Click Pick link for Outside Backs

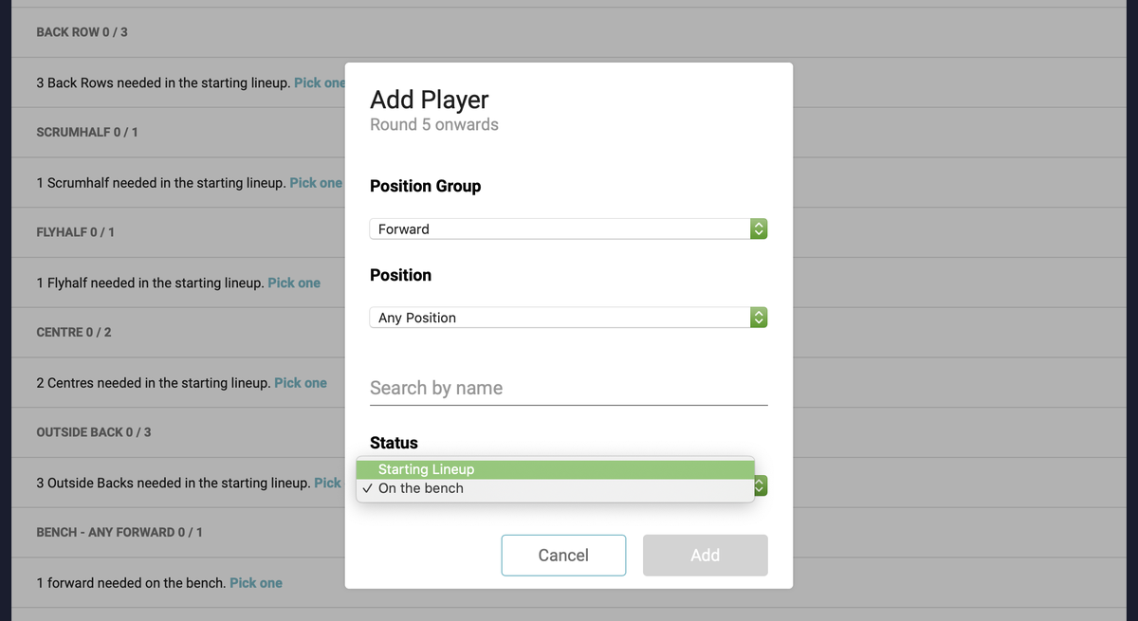pos(327,483)
